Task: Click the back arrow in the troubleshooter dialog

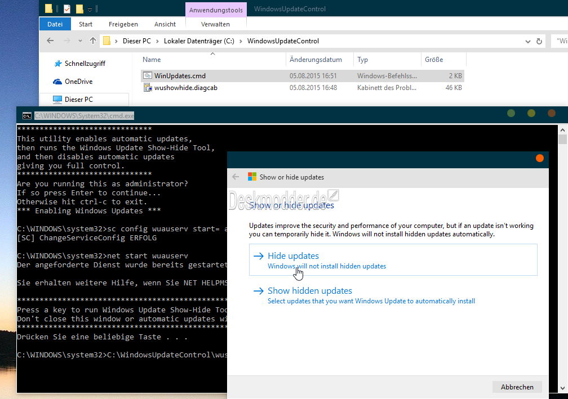Action: pos(236,177)
